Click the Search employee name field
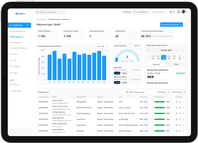Screen dimensions: 198x143 click(x=141, y=92)
